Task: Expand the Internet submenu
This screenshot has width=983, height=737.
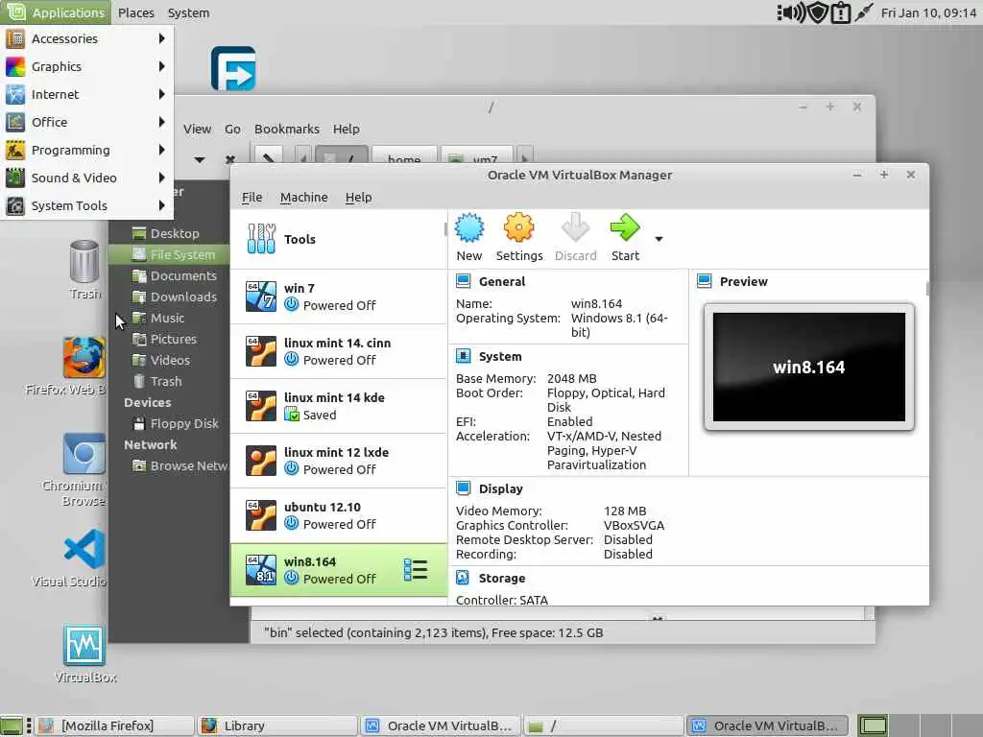Action: [x=87, y=94]
